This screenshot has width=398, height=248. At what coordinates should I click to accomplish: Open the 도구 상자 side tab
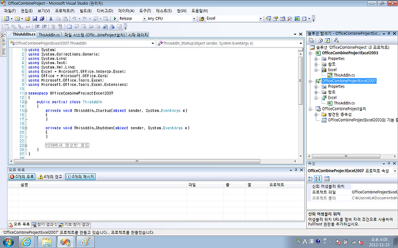3,45
